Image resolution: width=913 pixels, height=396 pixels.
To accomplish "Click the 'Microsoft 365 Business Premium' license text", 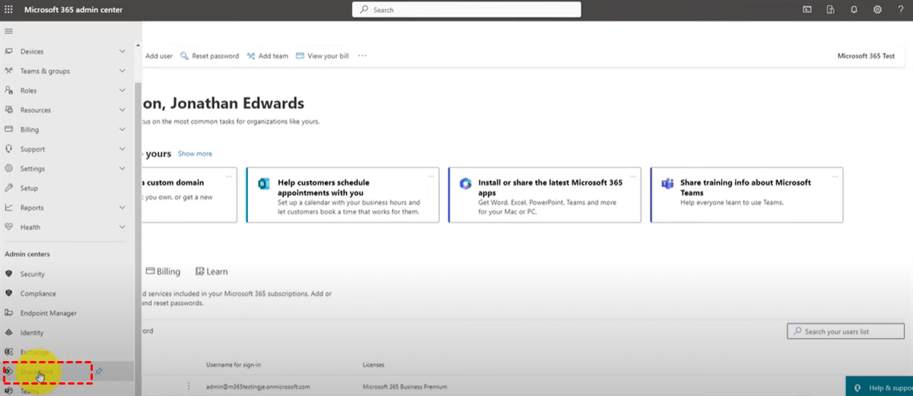I will pyautogui.click(x=406, y=387).
